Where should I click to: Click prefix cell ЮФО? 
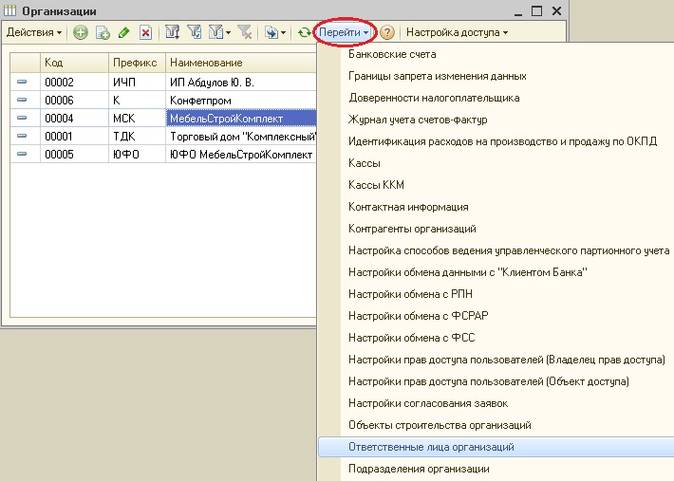[x=137, y=155]
